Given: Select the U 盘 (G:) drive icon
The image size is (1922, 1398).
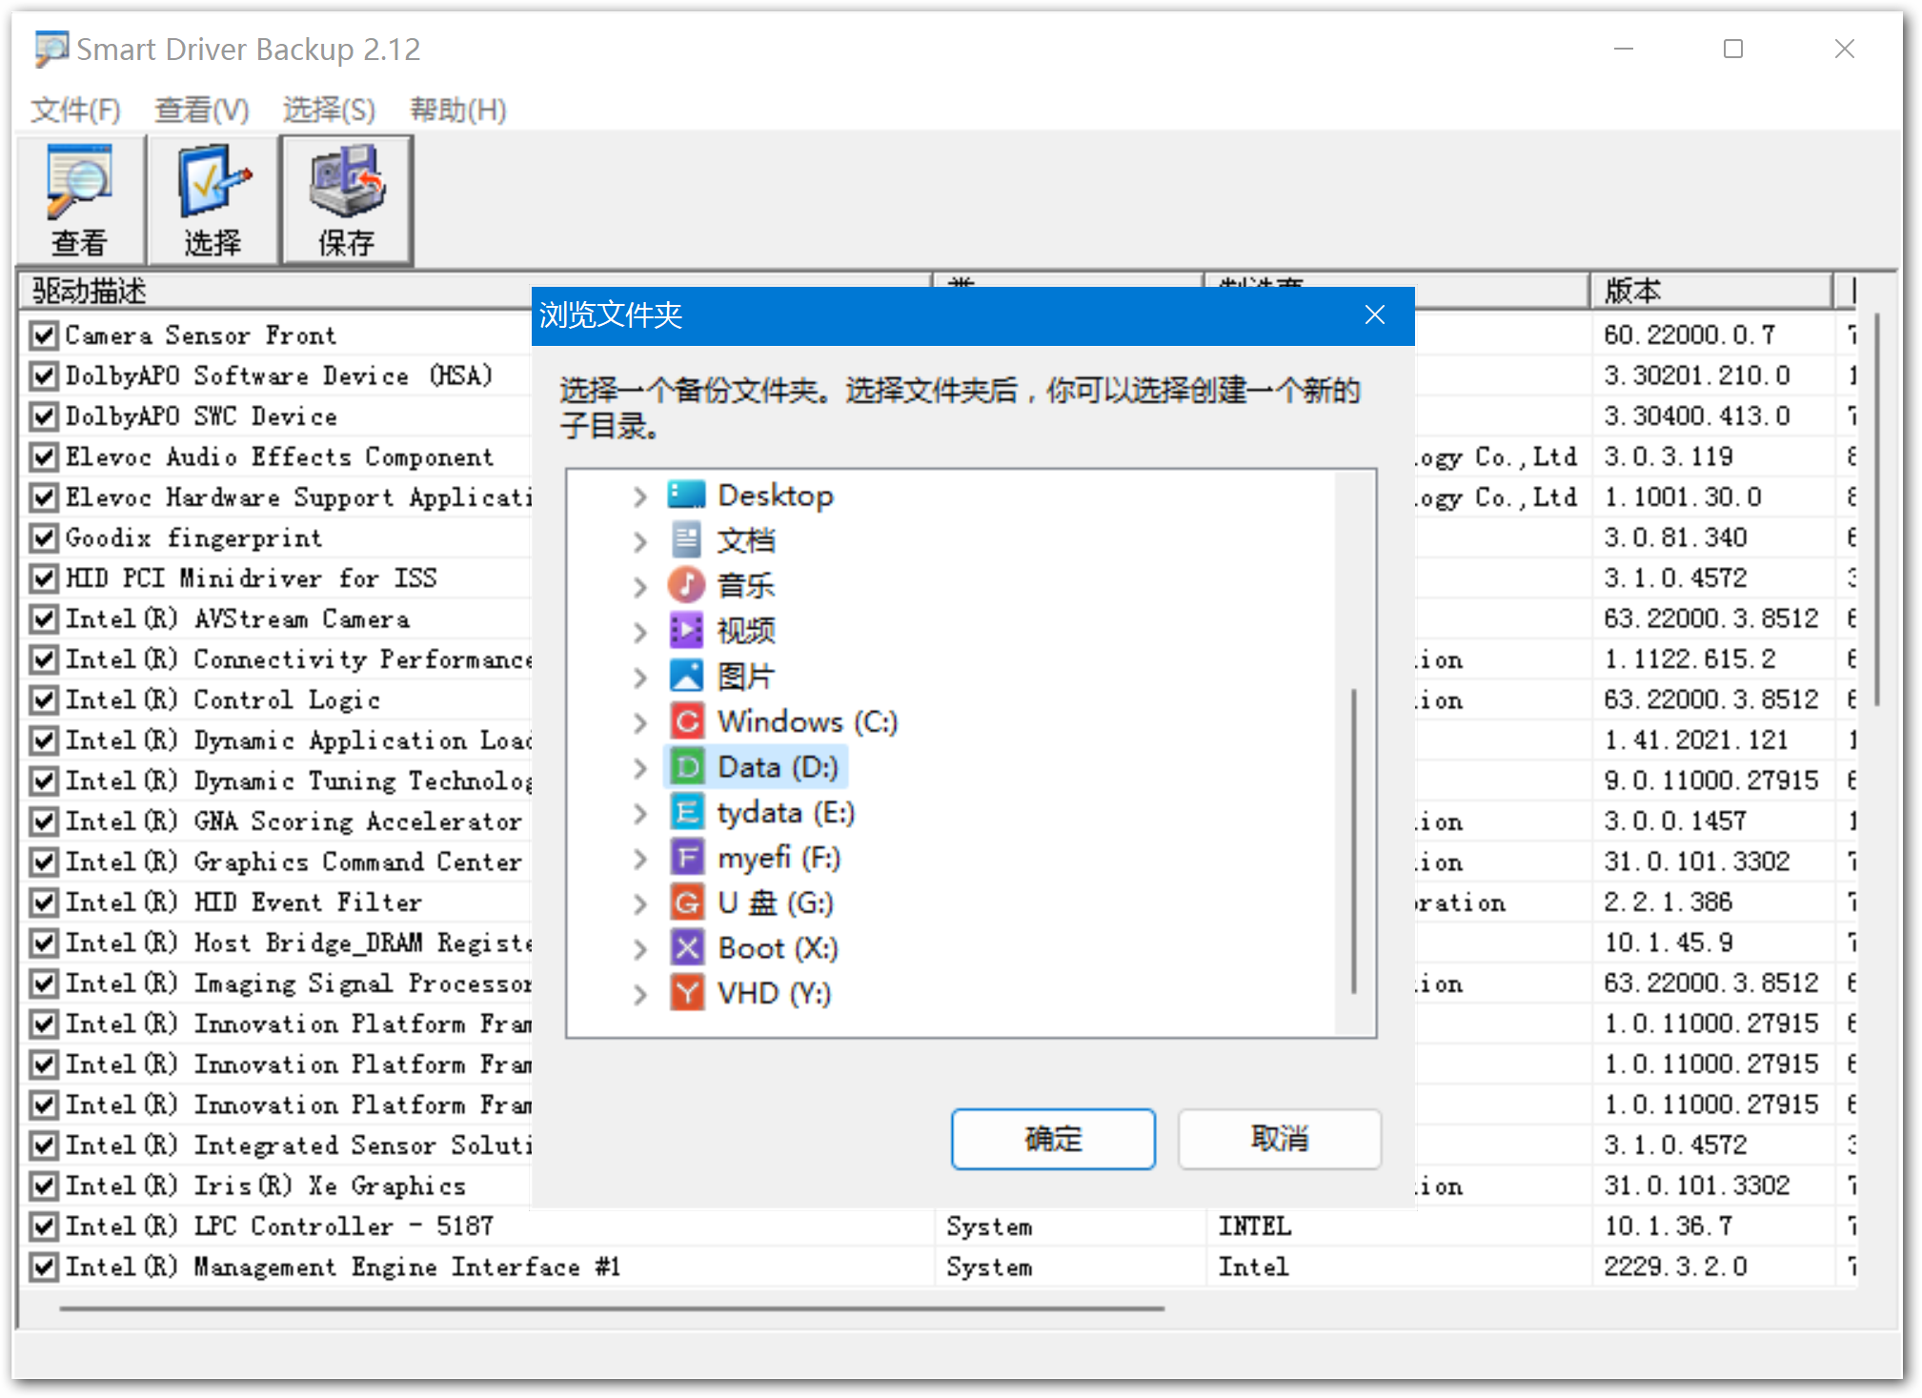Looking at the screenshot, I should (x=686, y=902).
